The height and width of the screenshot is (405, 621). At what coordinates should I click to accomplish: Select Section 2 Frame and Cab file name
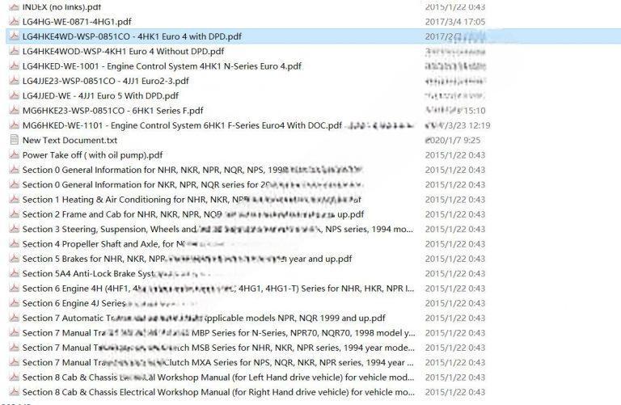pyautogui.click(x=193, y=214)
